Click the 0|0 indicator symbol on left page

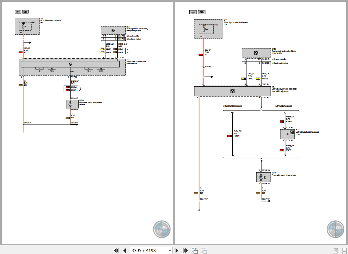[x=18, y=12]
